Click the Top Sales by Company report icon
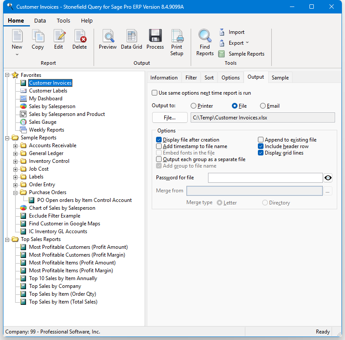The width and height of the screenshot is (345, 340). pyautogui.click(x=23, y=286)
